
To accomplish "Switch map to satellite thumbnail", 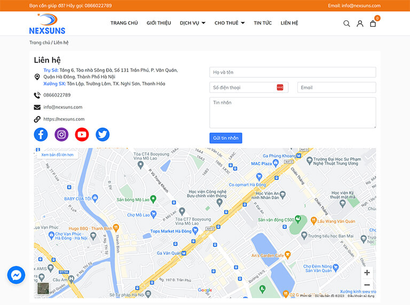I will [43, 288].
